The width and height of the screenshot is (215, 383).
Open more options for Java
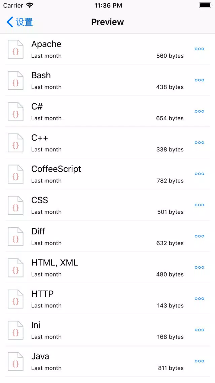click(x=199, y=361)
